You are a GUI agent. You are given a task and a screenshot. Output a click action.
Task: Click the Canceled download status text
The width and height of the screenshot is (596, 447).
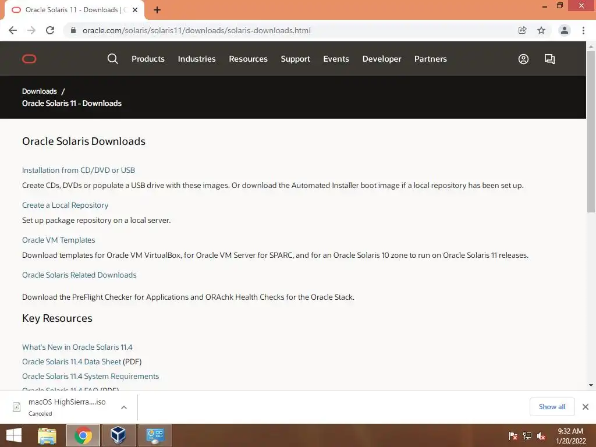tap(40, 414)
